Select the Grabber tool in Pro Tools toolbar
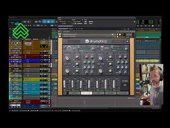The image size is (170, 128). 52,22
